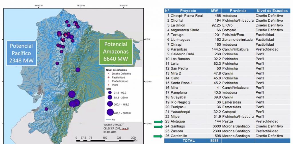
Task: Click the blue Río line in legend
Action: pyautogui.click(x=108, y=120)
